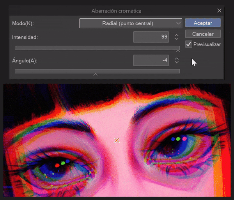Click the orange X center point marker

tap(117, 140)
